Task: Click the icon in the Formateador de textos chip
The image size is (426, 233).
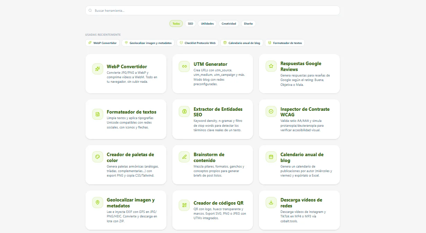Action: tap(270, 43)
